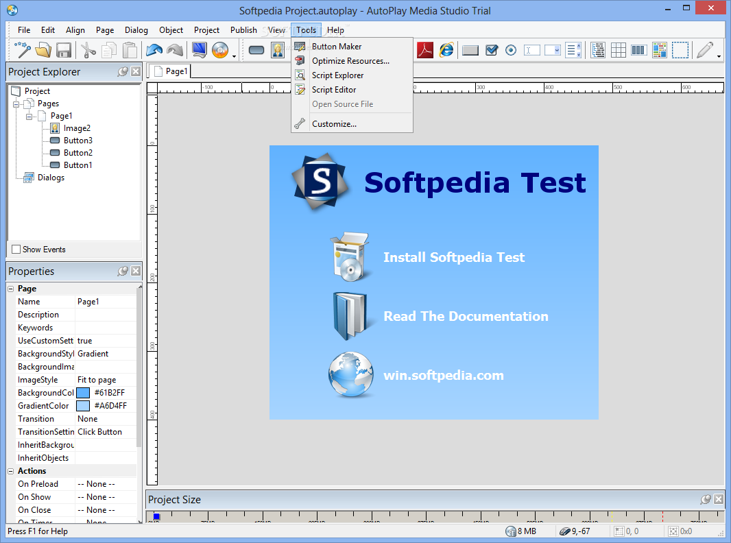
Task: Open dropdown arrow next to publish disc icon
Action: [x=234, y=56]
